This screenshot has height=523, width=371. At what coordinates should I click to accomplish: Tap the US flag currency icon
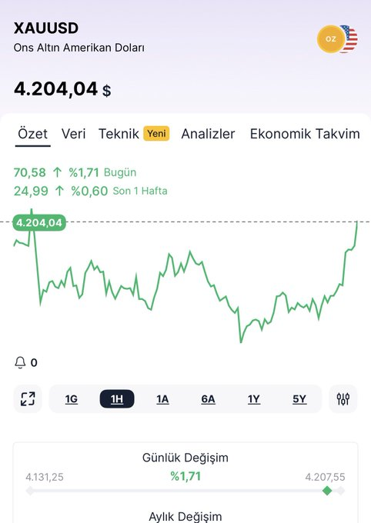pos(350,39)
